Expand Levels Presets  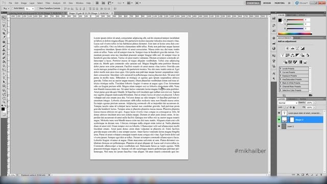click(x=281, y=68)
